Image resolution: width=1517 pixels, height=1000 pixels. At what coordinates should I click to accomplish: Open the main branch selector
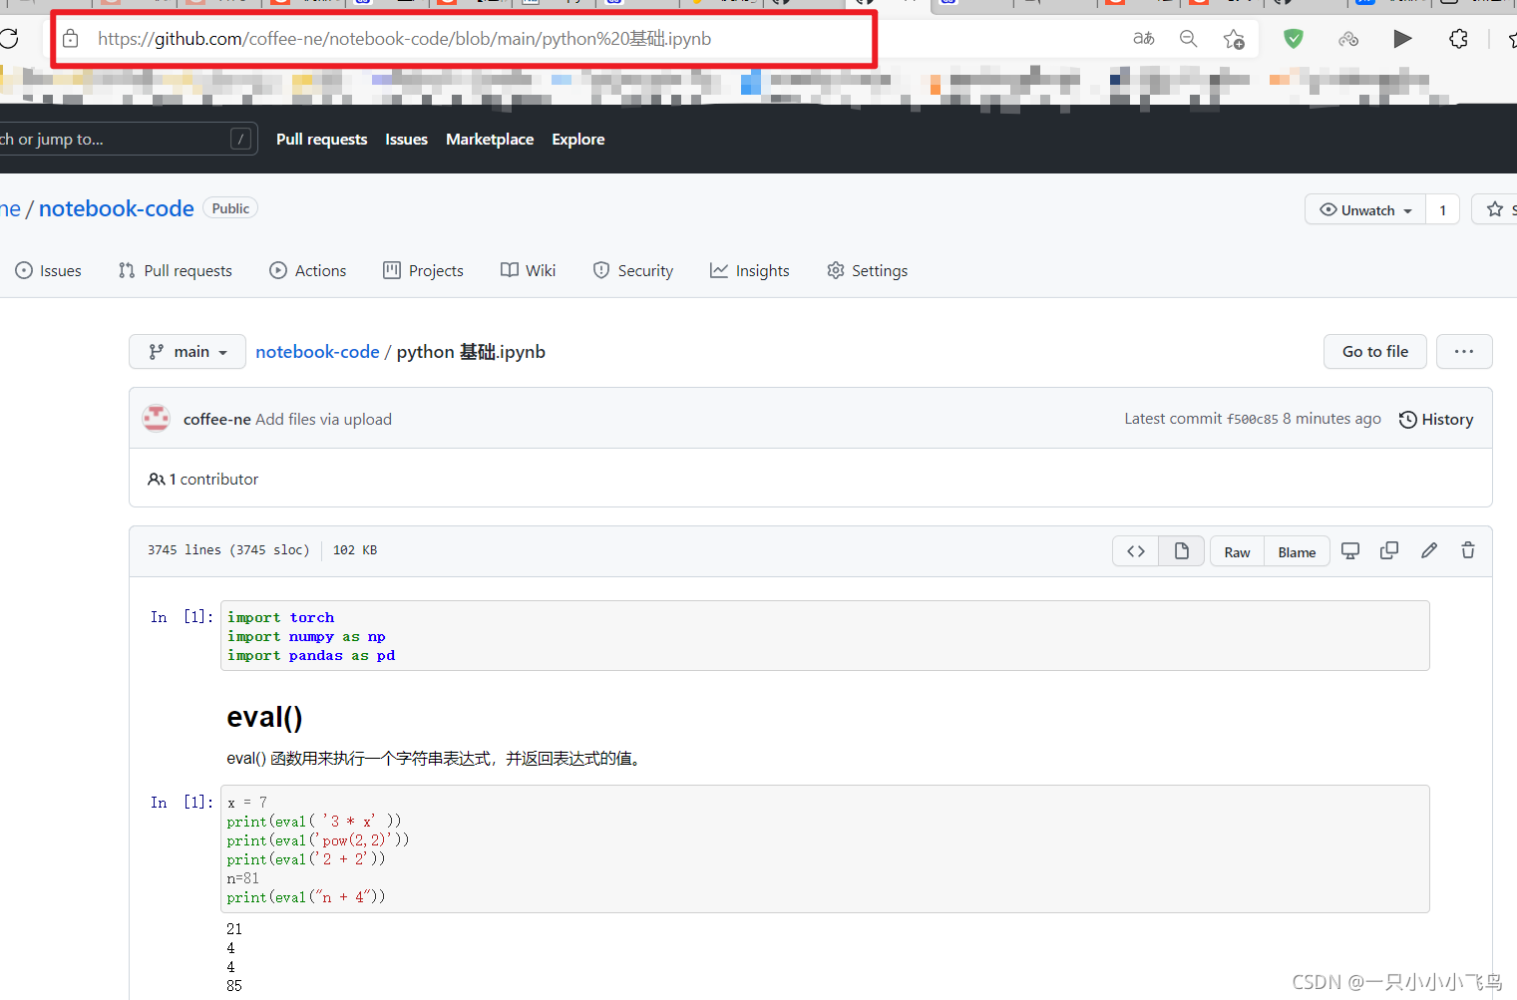(187, 351)
